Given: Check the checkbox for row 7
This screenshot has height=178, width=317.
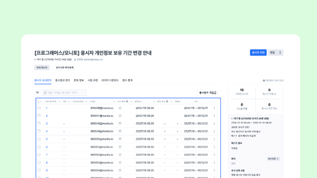Looking at the screenshot, I should click(39, 155).
